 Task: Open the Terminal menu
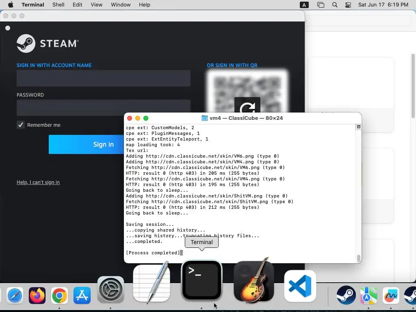[33, 5]
